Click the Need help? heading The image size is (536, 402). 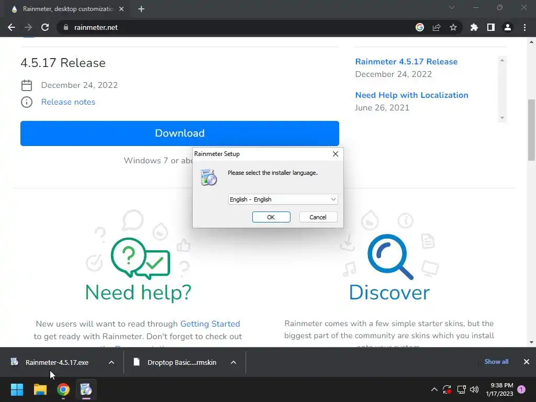coord(138,293)
